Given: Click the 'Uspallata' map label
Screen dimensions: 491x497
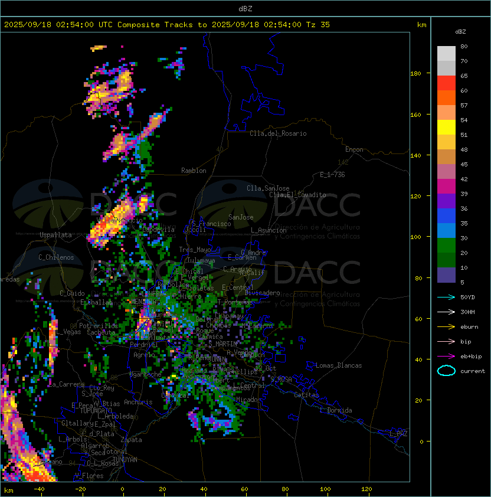Looking at the screenshot, I should pyautogui.click(x=55, y=235).
